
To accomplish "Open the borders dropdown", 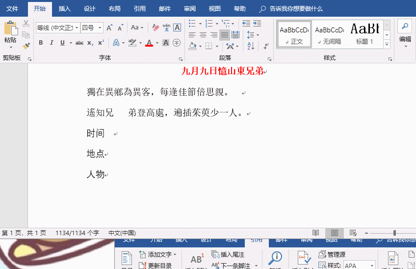I will 217,46.
